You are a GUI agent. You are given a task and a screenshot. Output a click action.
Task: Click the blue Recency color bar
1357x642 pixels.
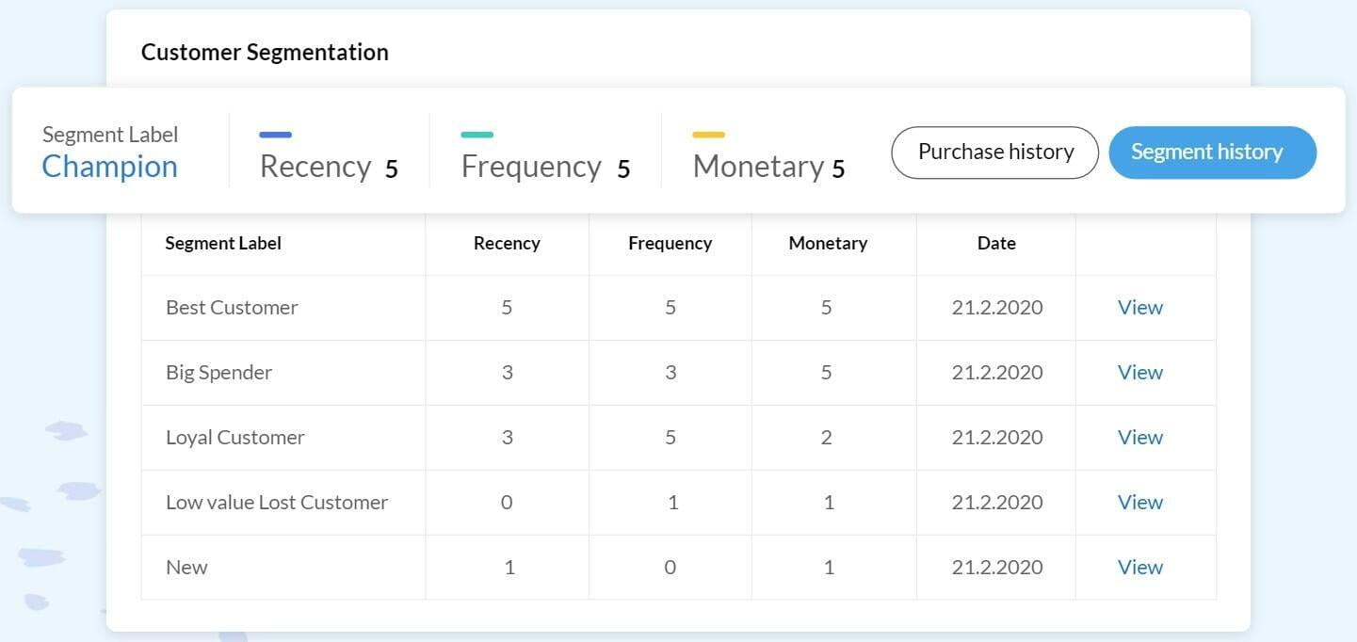click(275, 135)
